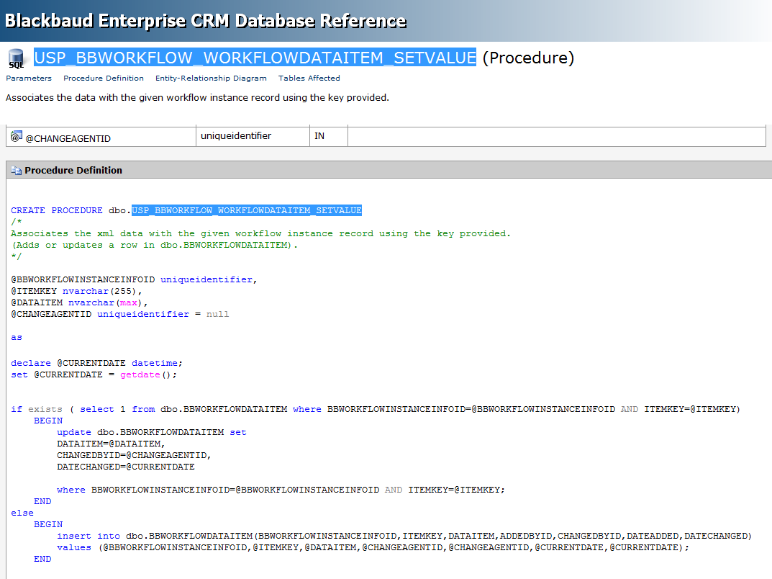
Task: Click the IN direction cell
Action: coord(329,137)
